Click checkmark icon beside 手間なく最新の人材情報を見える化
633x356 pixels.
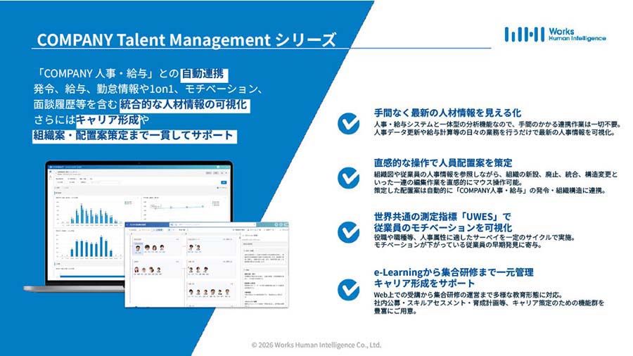coord(348,123)
